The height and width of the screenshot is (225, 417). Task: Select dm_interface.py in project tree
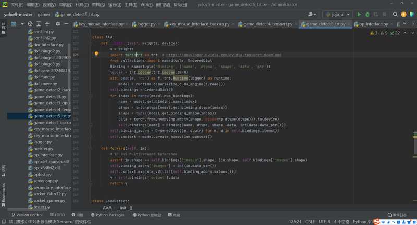click(x=48, y=45)
